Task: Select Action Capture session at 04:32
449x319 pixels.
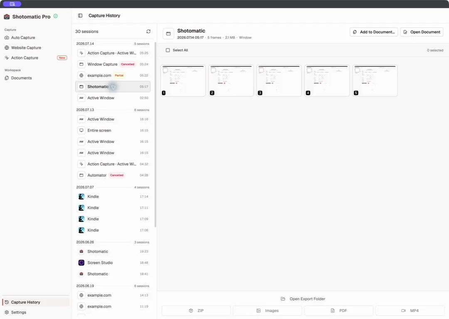Action: coord(113,164)
